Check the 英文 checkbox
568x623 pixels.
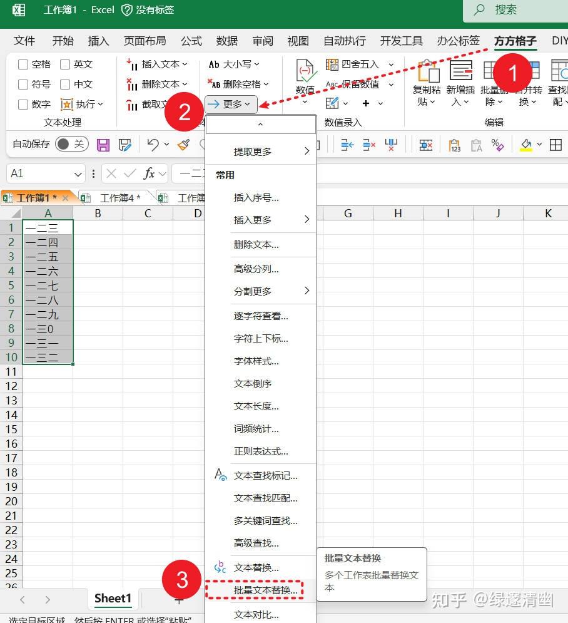65,64
